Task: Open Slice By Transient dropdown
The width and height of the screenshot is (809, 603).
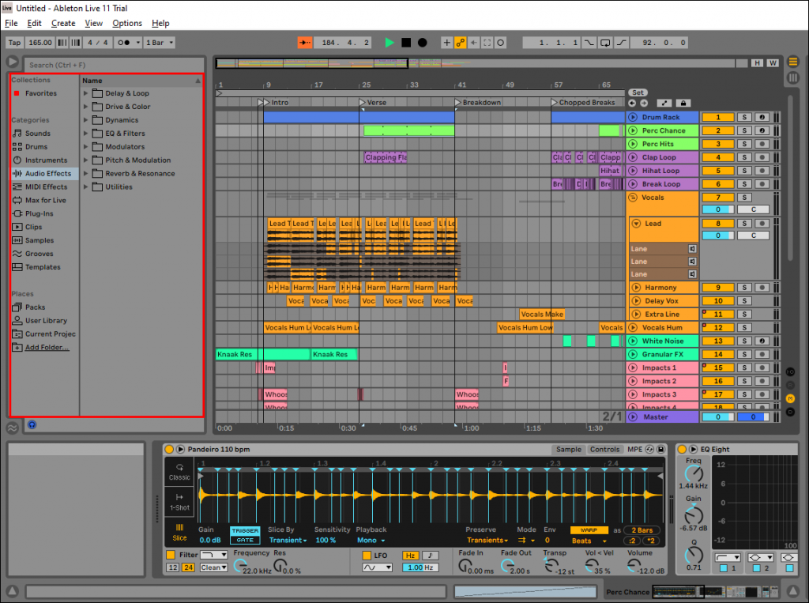Action: tap(288, 541)
